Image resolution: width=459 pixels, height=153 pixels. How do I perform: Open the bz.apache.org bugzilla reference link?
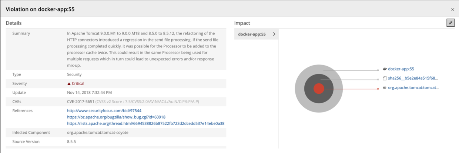pos(116,117)
